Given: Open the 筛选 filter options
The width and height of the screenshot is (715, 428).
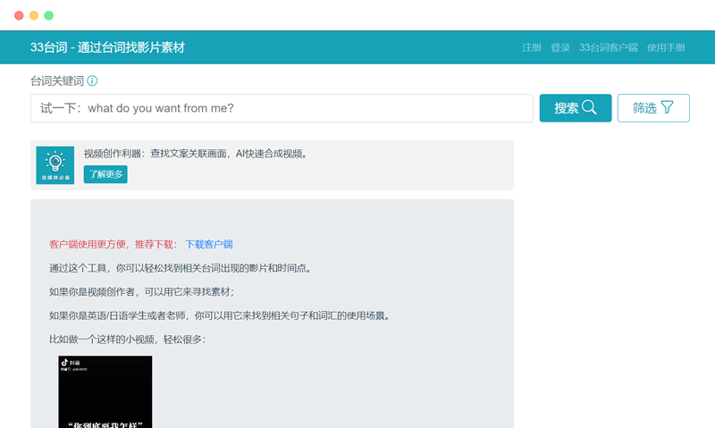Looking at the screenshot, I should point(653,108).
